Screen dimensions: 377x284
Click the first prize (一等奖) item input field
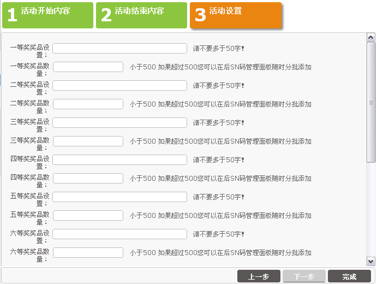click(x=119, y=49)
